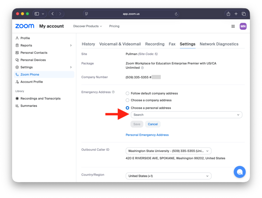Click info icon next to Unlimited package
The image size is (262, 198).
coord(142,68)
